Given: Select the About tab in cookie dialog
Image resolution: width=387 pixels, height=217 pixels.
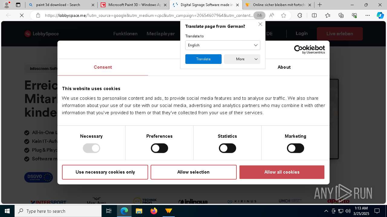Looking at the screenshot, I should 284,67.
